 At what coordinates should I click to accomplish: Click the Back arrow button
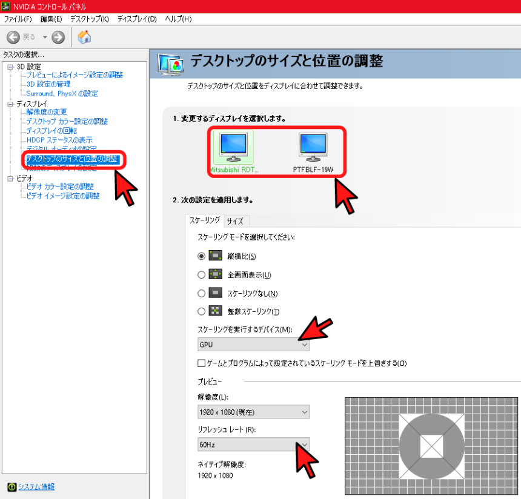[x=13, y=37]
